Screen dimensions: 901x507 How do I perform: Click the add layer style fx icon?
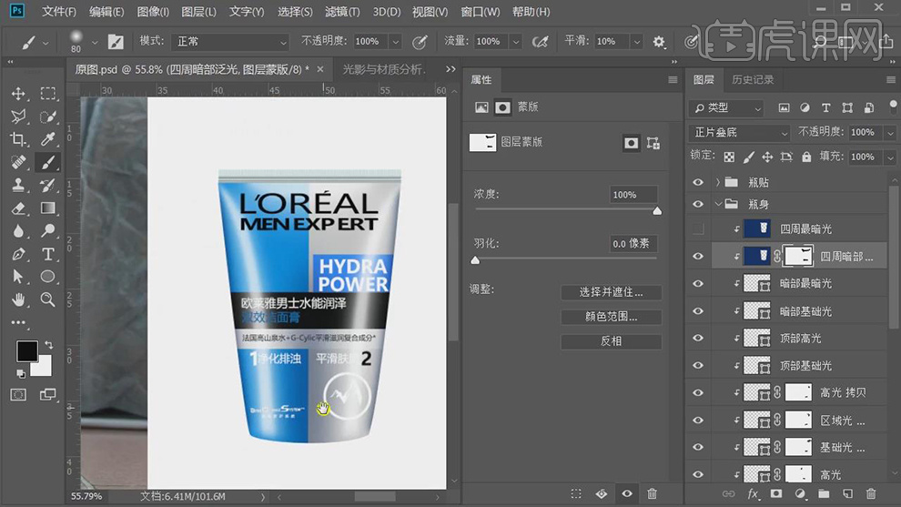pos(753,493)
